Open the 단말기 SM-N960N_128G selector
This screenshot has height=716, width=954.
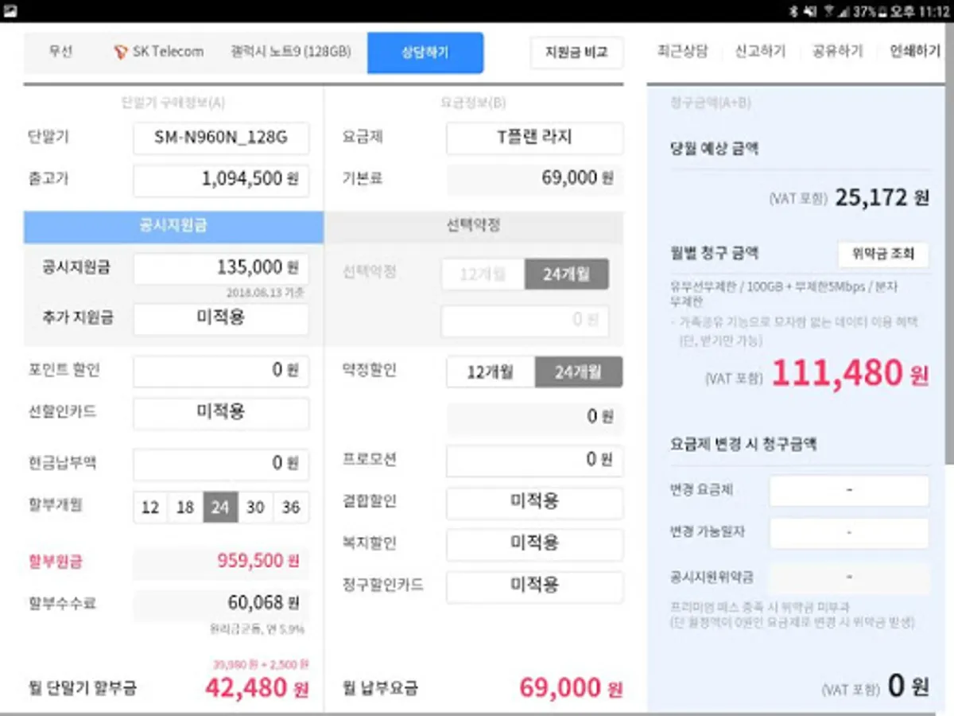pyautogui.click(x=221, y=138)
